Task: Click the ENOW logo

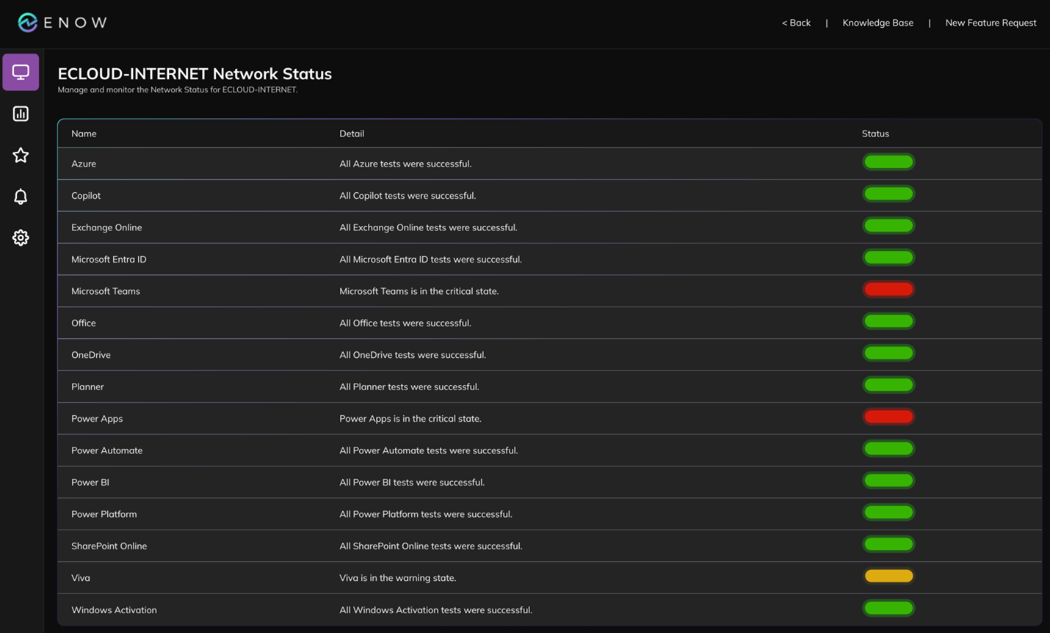Action: (x=62, y=23)
